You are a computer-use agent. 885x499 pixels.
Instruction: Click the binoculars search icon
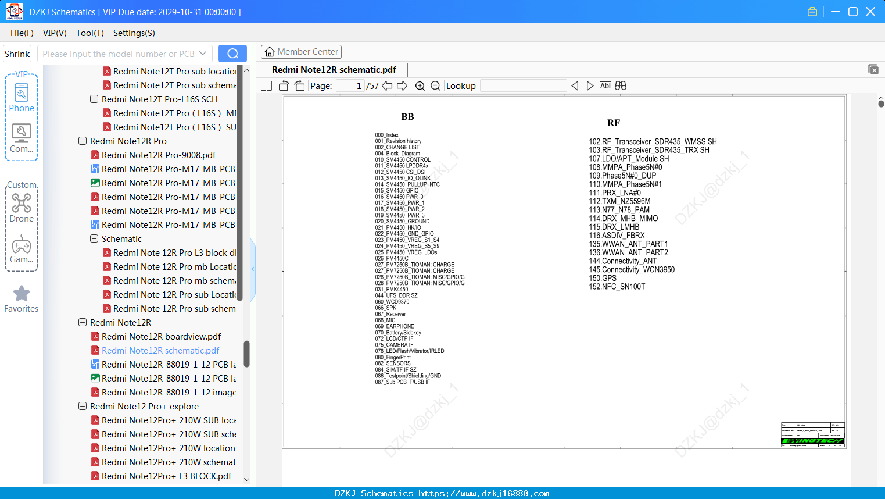(x=621, y=86)
